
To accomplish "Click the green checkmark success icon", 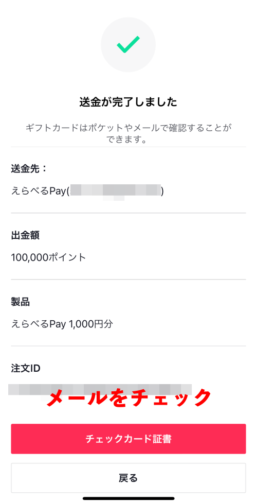I will pyautogui.click(x=128, y=44).
